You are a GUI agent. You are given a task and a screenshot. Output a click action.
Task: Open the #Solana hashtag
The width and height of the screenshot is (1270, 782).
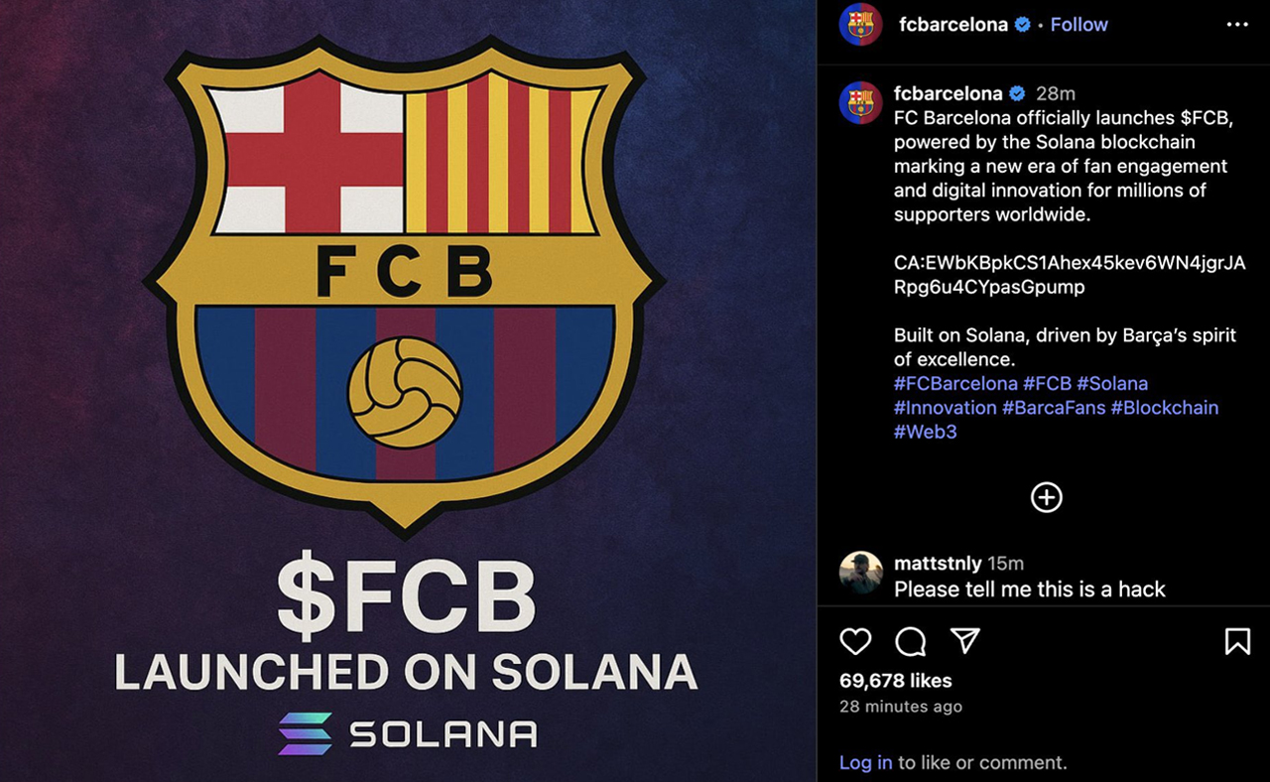pyautogui.click(x=1112, y=383)
